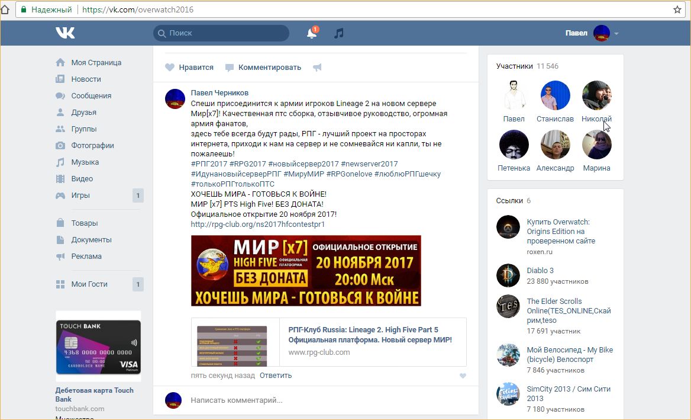The width and height of the screenshot is (691, 420).
Task: Click Ответить under the comment
Action: [276, 376]
